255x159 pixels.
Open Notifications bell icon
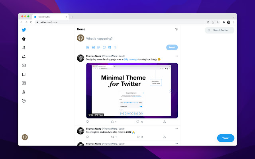[x=24, y=56]
